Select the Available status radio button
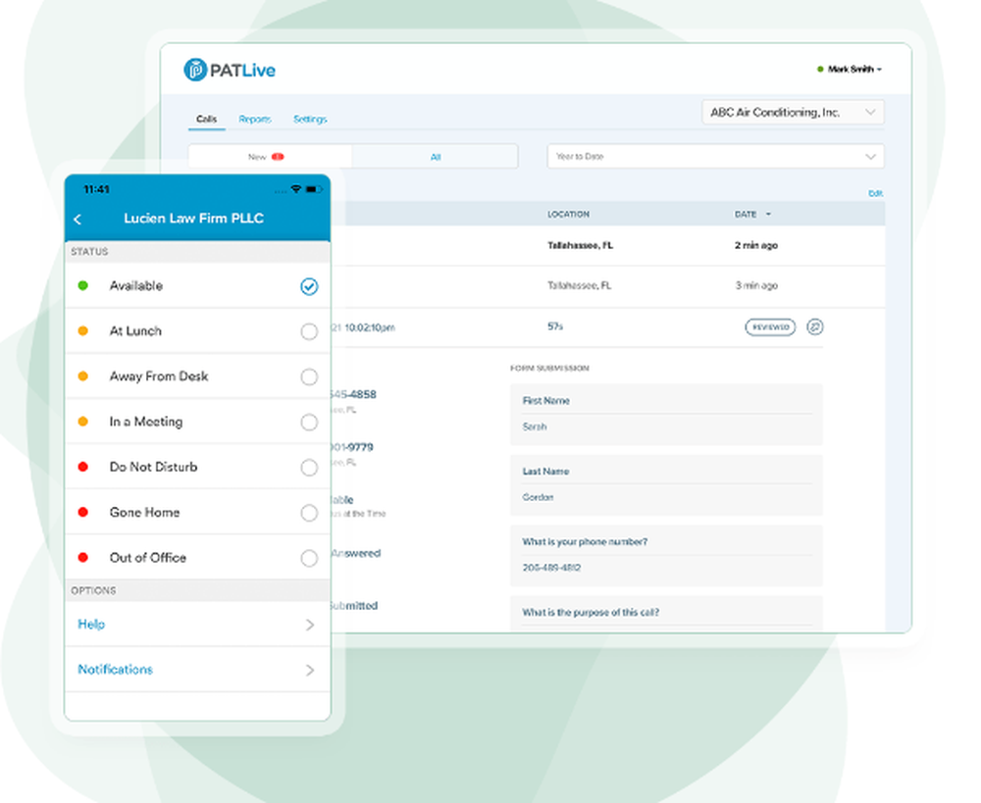This screenshot has width=981, height=803. click(309, 286)
